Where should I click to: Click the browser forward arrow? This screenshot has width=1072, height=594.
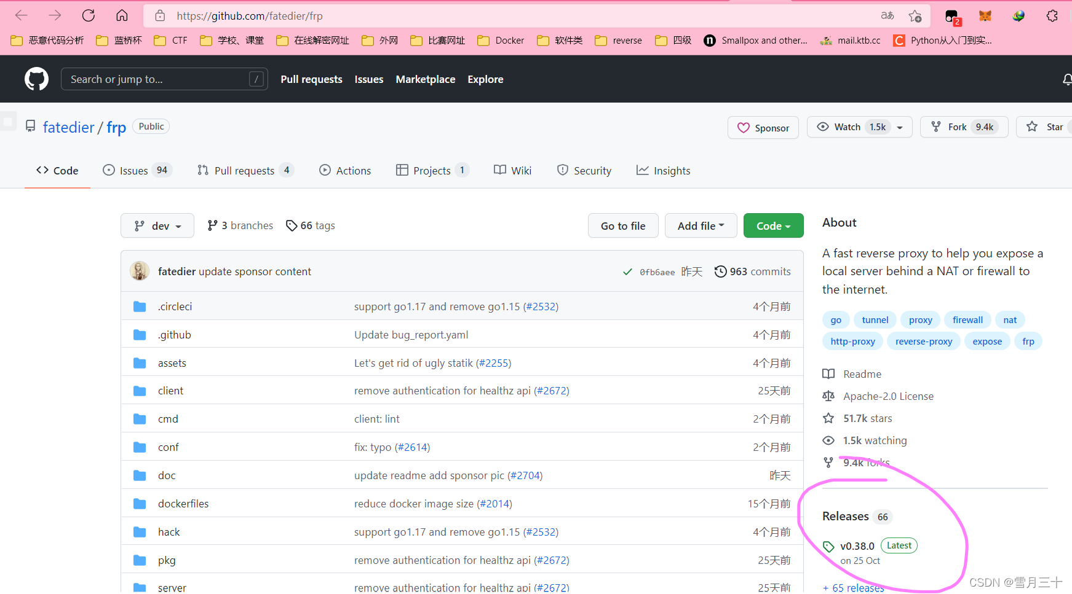[55, 15]
